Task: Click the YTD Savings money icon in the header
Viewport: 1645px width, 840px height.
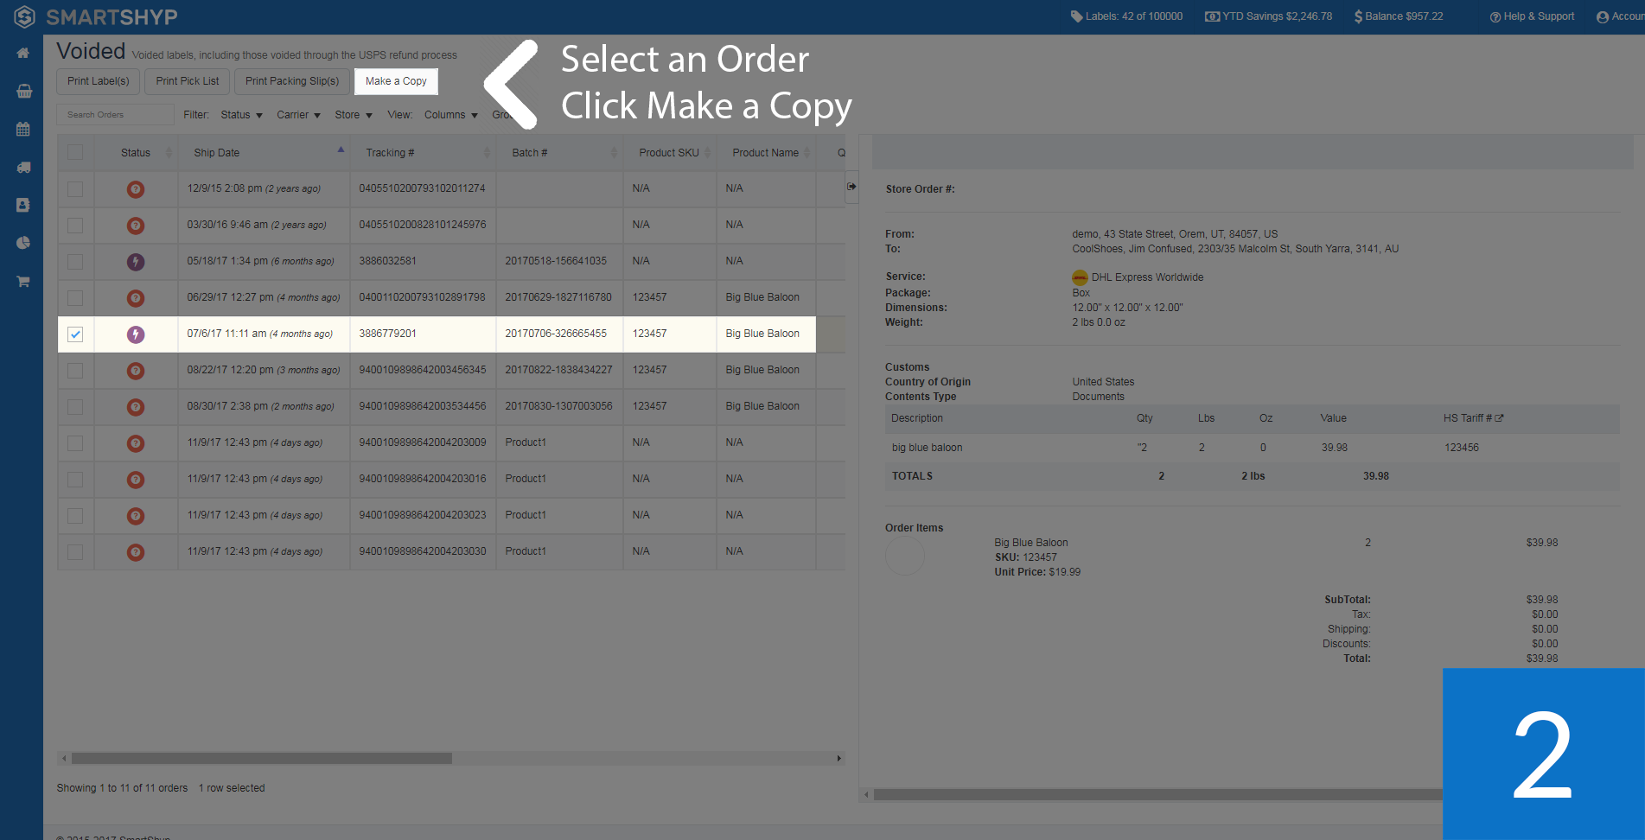Action: (x=1212, y=16)
